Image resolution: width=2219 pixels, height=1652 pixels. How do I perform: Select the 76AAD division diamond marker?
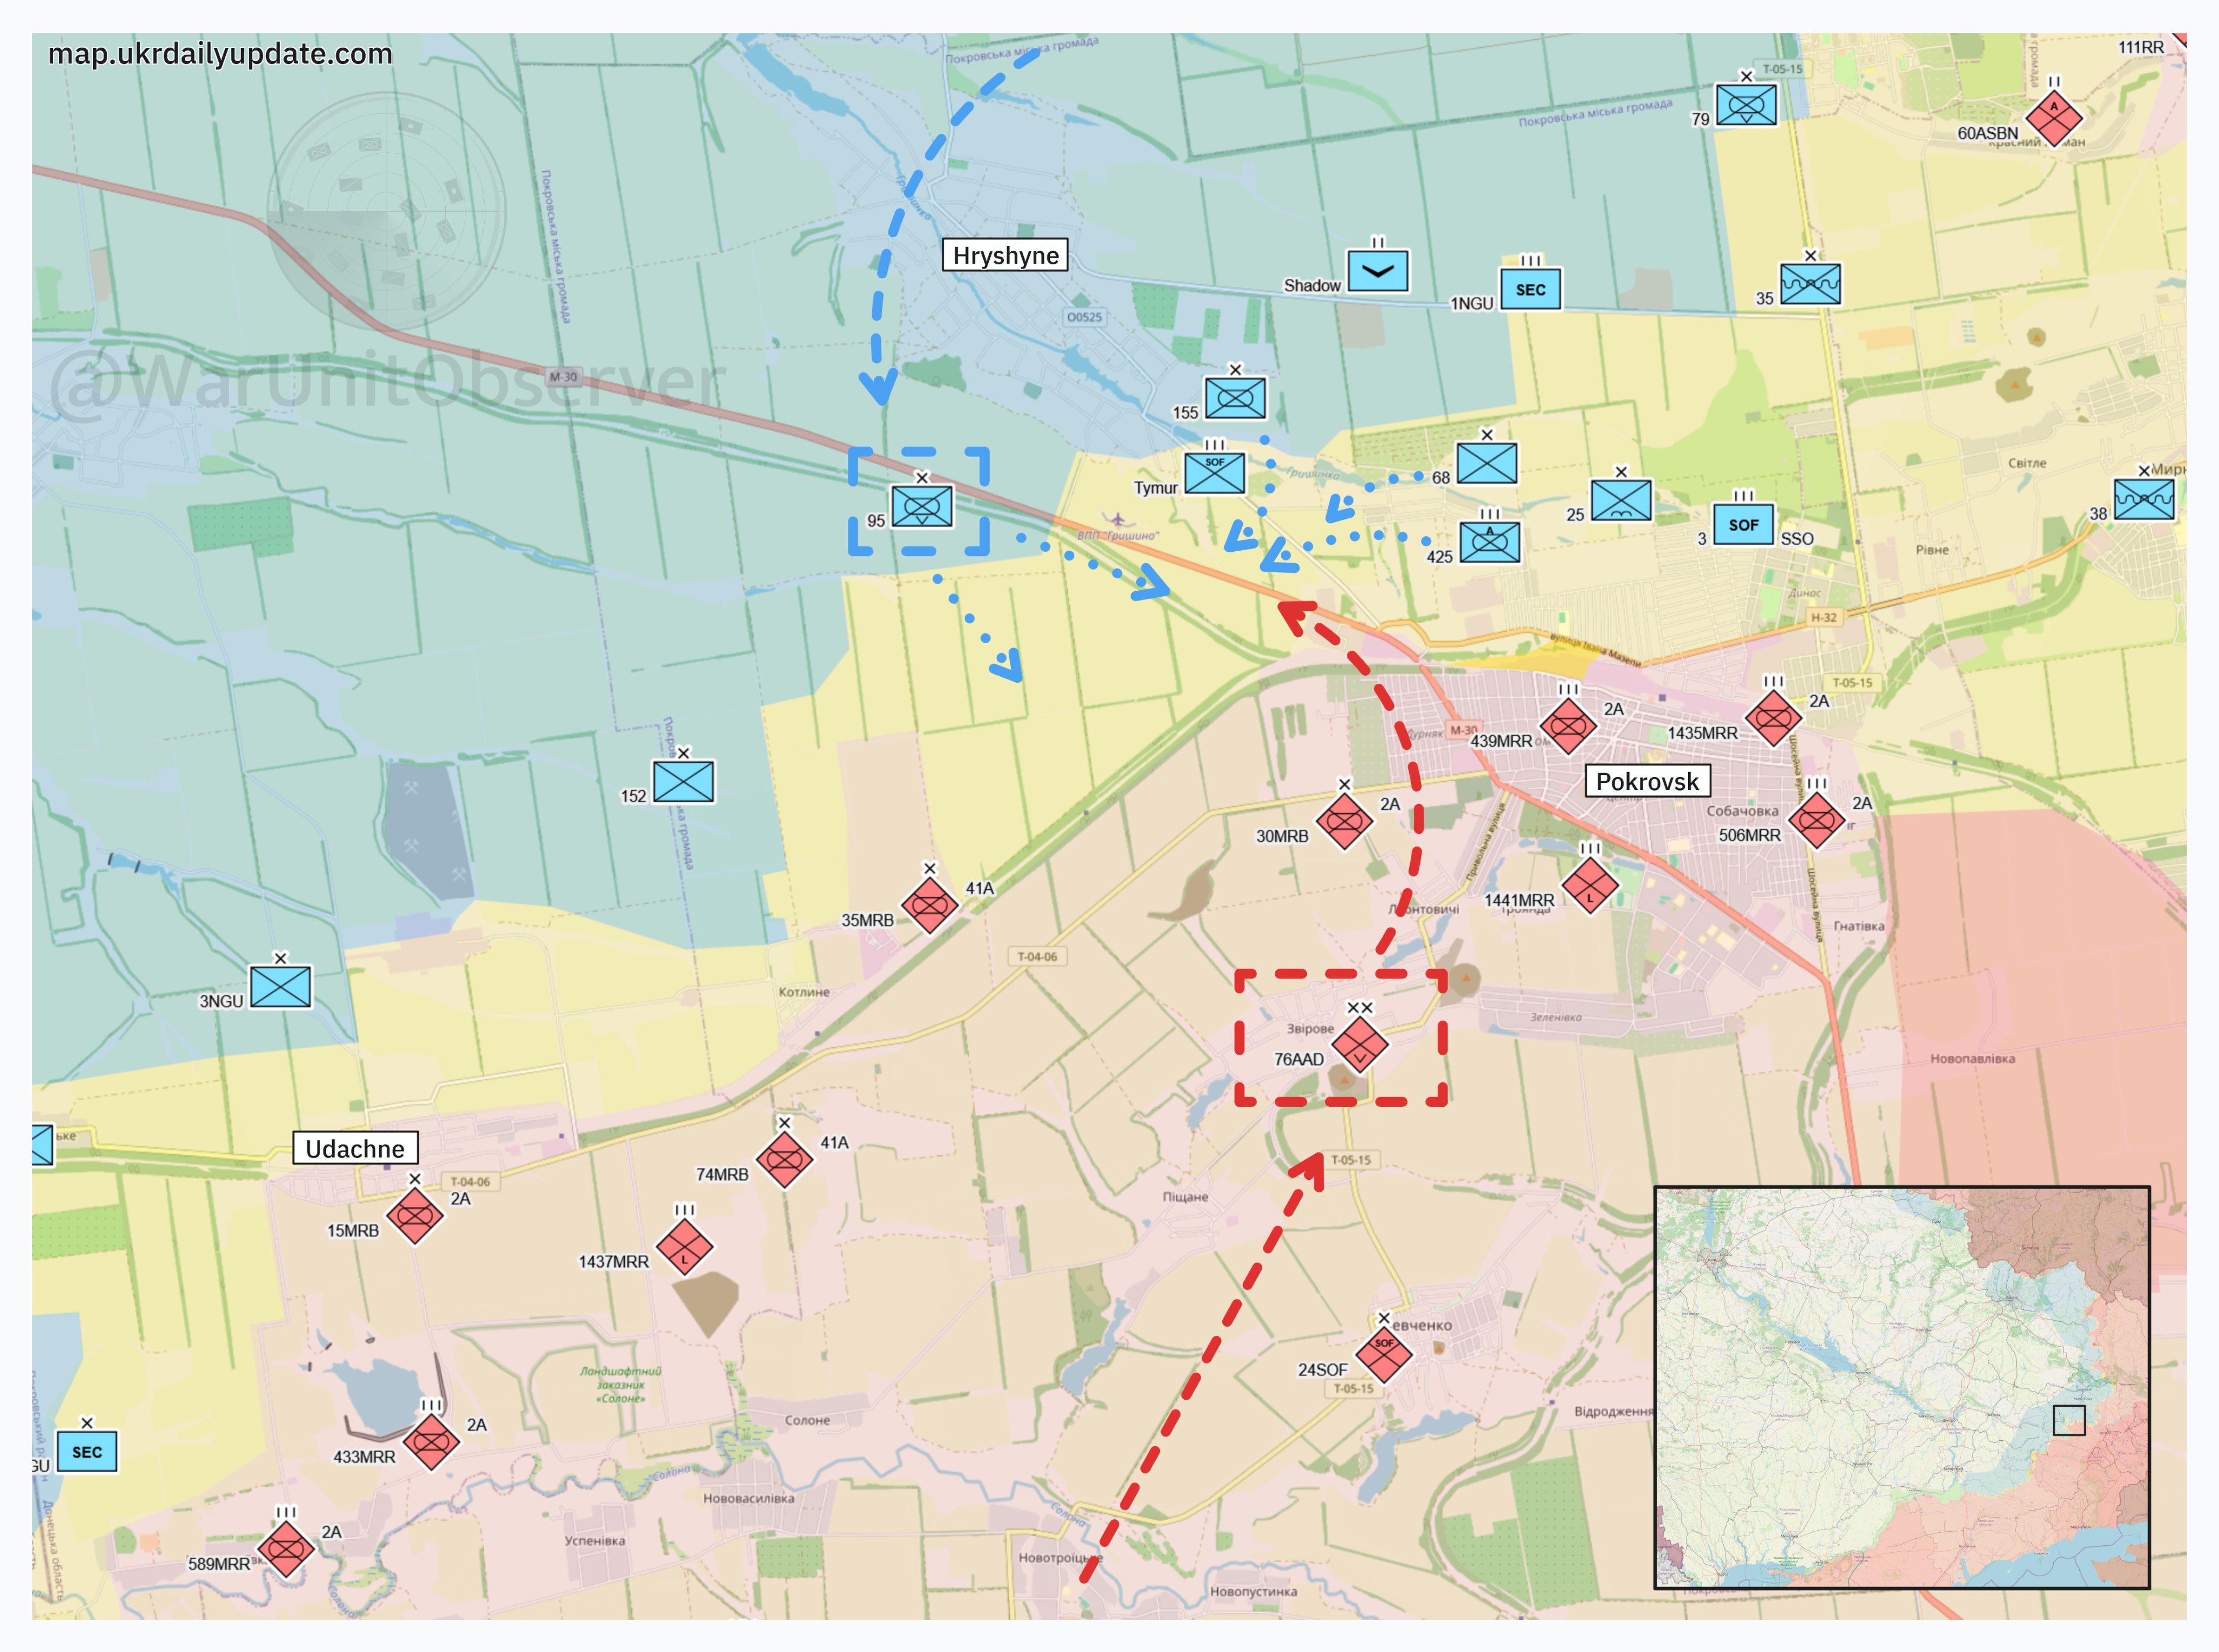[x=1360, y=1045]
